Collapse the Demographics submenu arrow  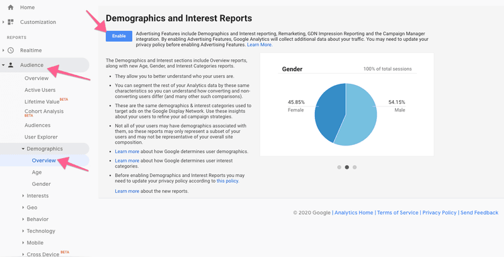23,149
